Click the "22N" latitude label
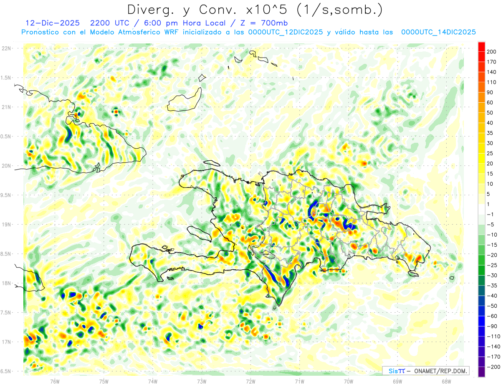This screenshot has width=501, height=387. click(6, 48)
